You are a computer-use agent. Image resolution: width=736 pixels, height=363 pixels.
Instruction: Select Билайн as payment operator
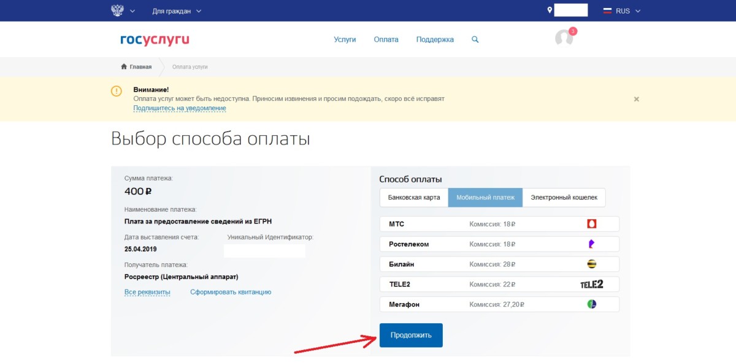tap(499, 264)
